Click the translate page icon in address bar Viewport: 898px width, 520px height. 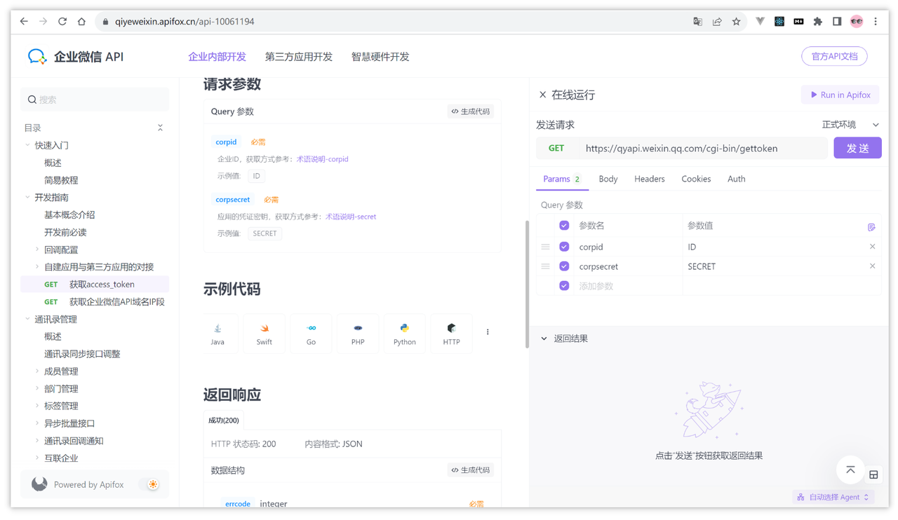[697, 22]
